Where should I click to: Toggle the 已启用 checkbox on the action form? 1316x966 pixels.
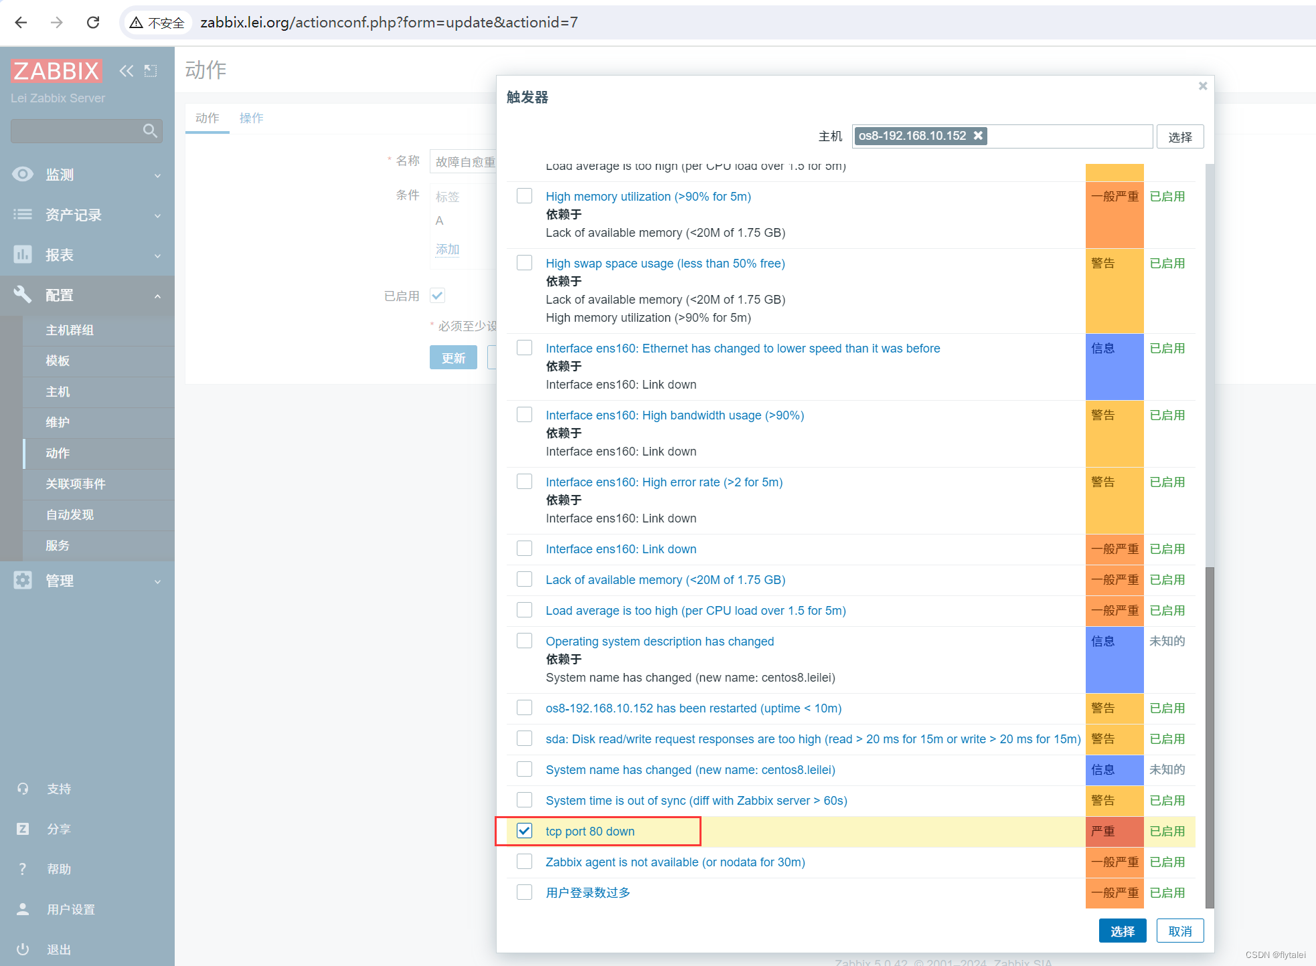438,296
